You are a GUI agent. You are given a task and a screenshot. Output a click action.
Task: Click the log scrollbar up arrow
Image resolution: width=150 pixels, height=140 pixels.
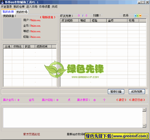[144, 110]
